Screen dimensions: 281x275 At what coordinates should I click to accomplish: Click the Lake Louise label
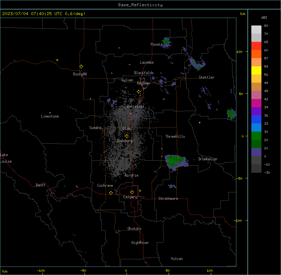(6, 158)
